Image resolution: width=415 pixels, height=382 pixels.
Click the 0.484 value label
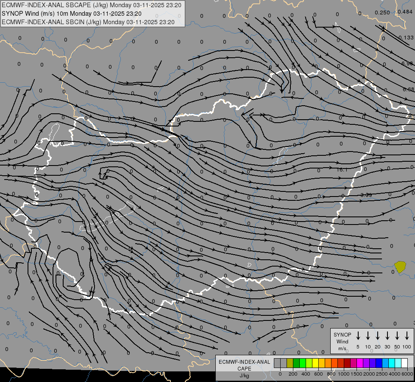(405, 11)
